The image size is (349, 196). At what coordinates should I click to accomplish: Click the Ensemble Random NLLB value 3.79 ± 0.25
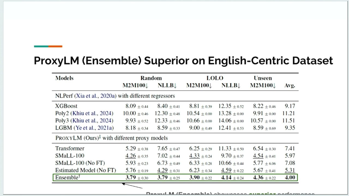[169, 177]
